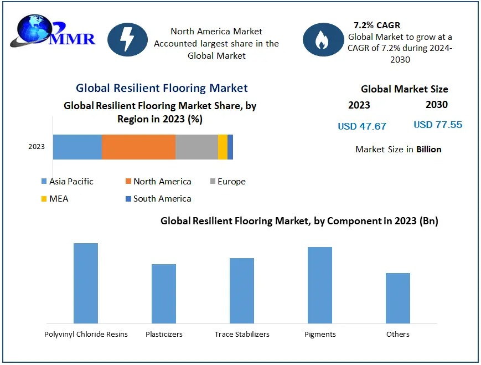
Task: Click the USD 77.55 market size value
Action: click(438, 125)
